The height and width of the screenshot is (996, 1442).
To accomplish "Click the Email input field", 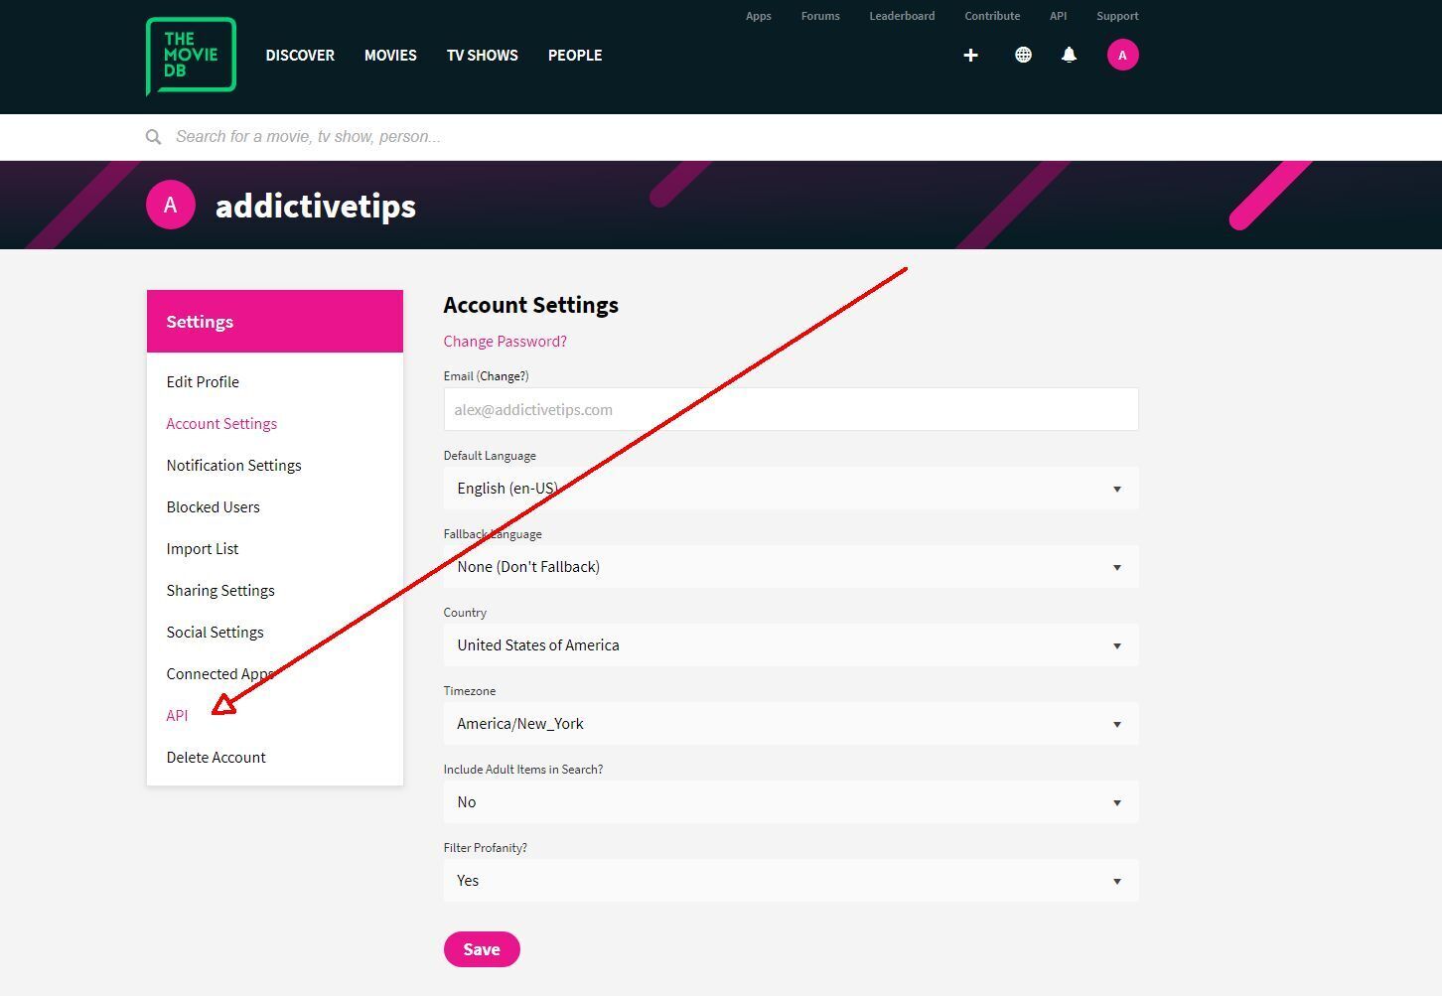I will [790, 409].
